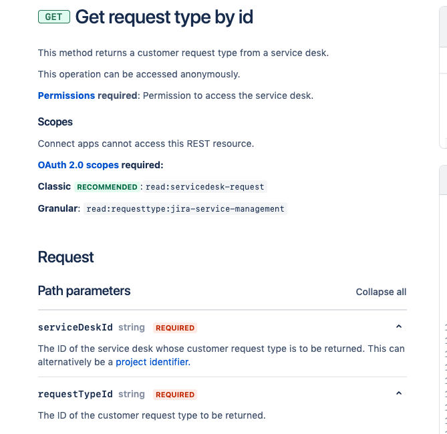Screen dimensions: 447x434
Task: Open the Permissions link
Action: point(66,95)
